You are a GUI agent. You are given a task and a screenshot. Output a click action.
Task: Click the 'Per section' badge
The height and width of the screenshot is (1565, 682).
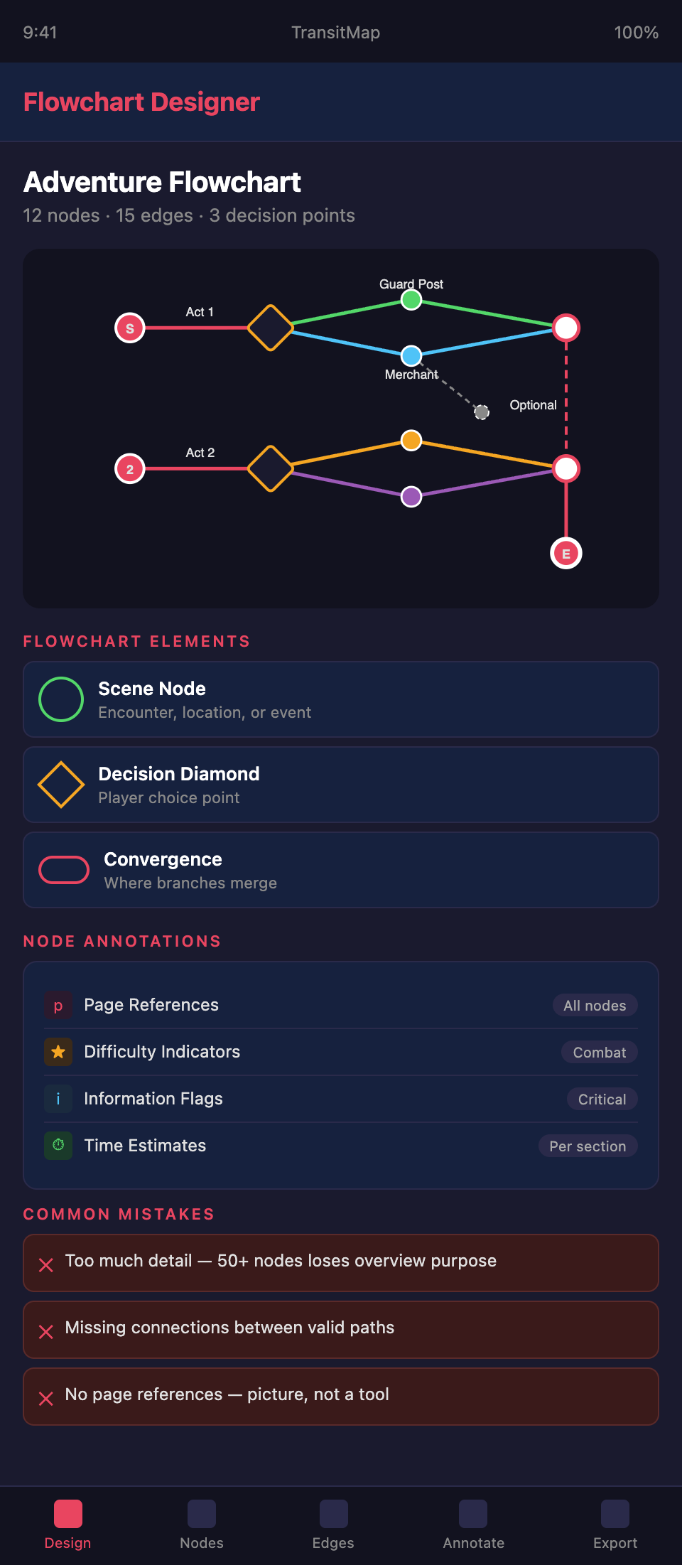coord(588,1146)
